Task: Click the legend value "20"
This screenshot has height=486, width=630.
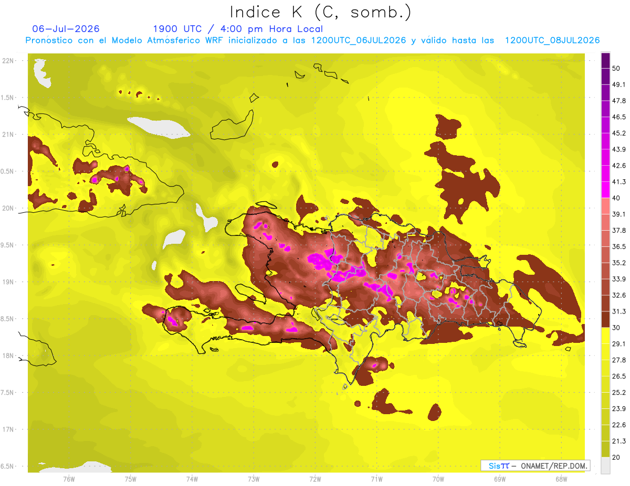Action: [616, 457]
